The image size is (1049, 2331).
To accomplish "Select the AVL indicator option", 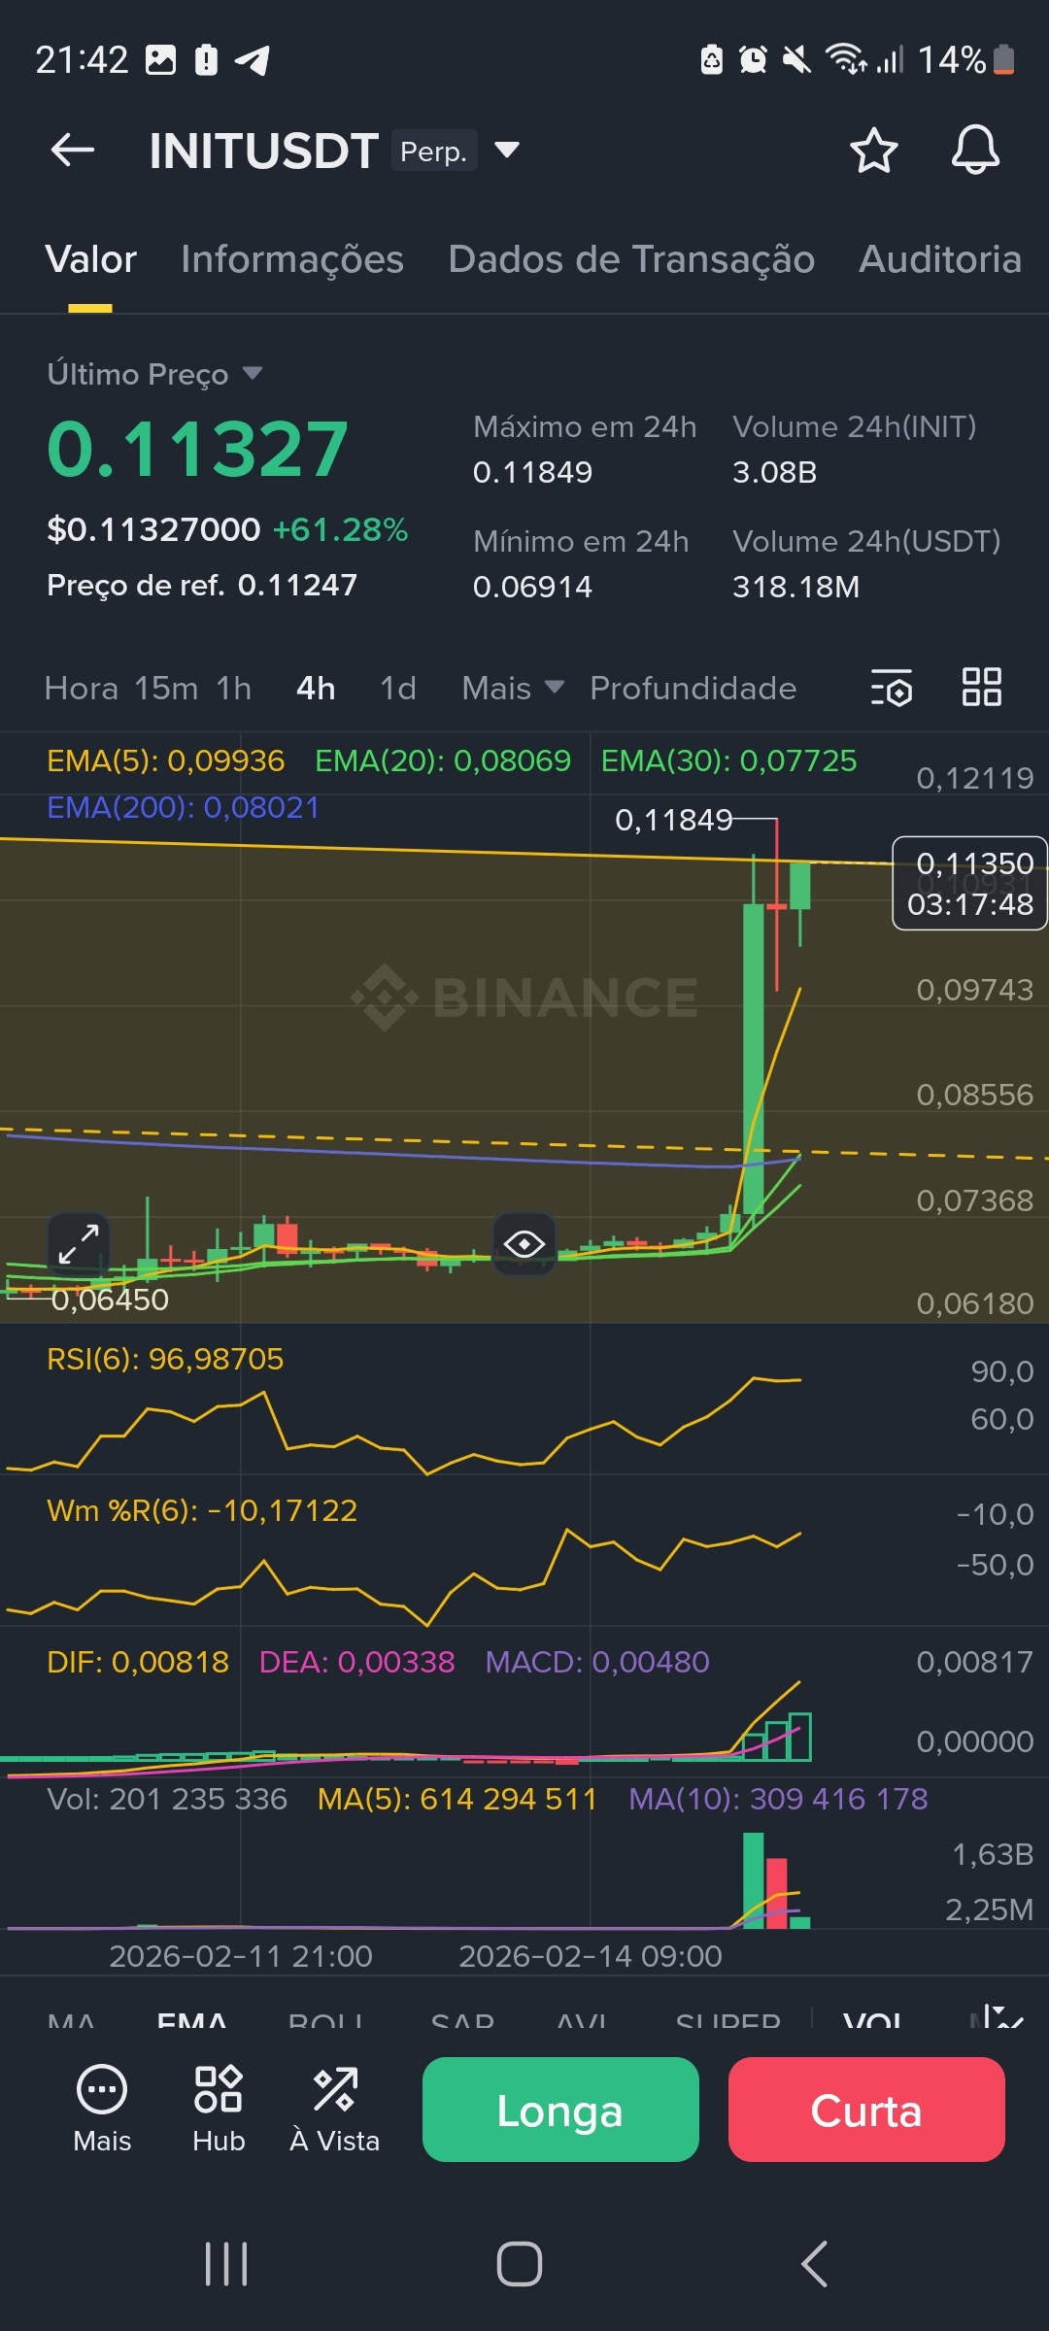I will tap(582, 2022).
